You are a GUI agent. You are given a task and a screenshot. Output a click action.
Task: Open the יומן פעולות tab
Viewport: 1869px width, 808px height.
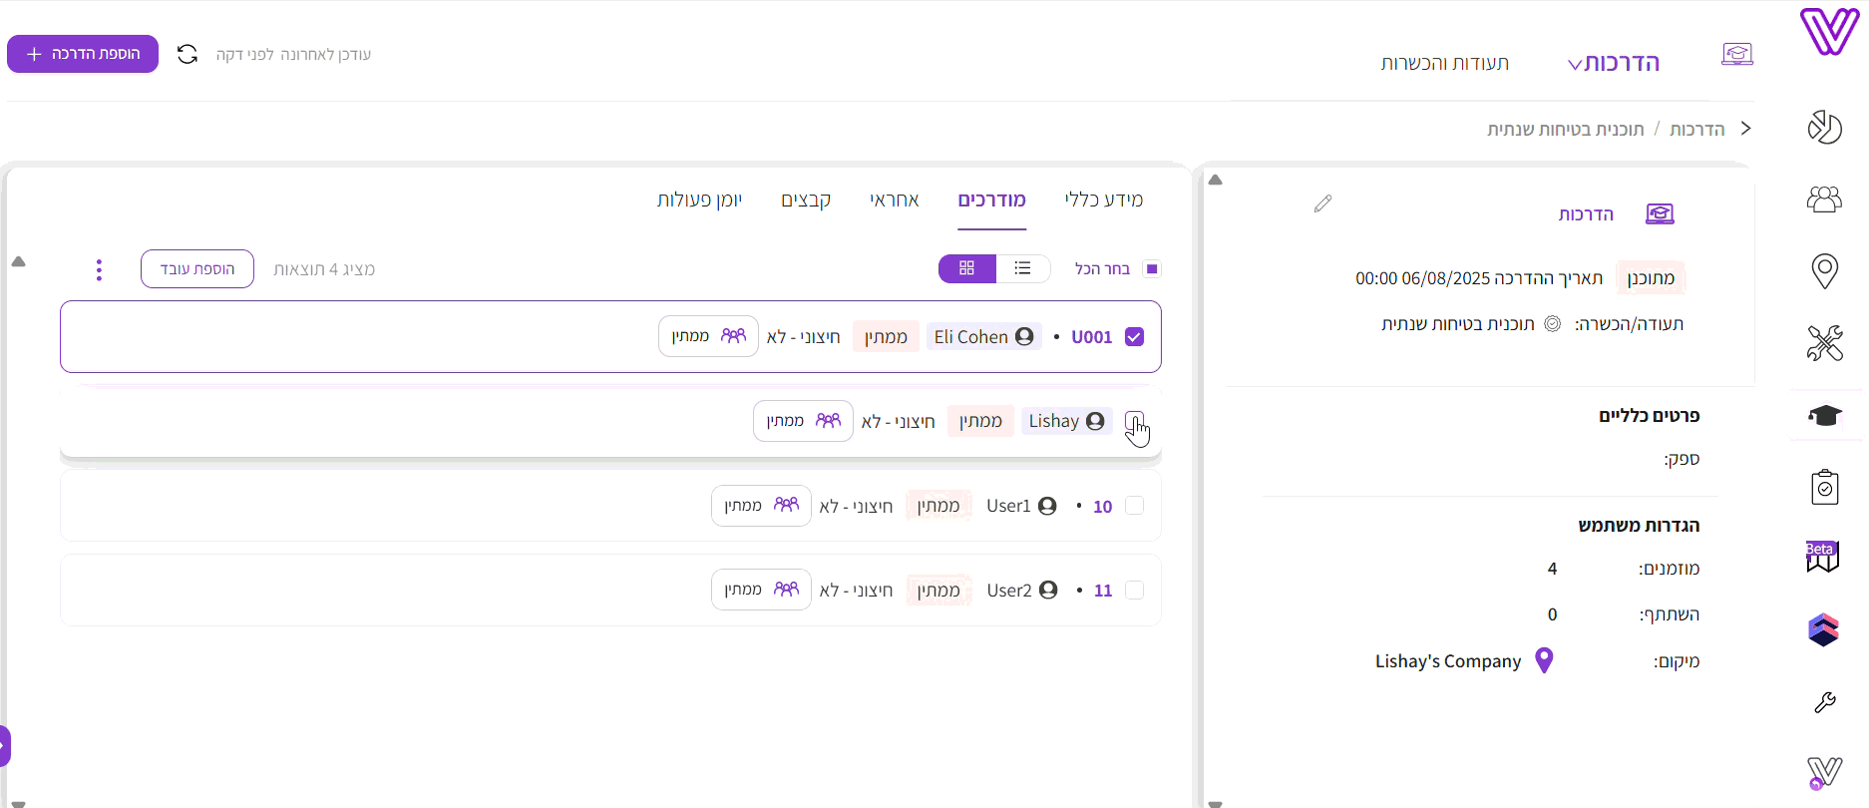coord(700,200)
